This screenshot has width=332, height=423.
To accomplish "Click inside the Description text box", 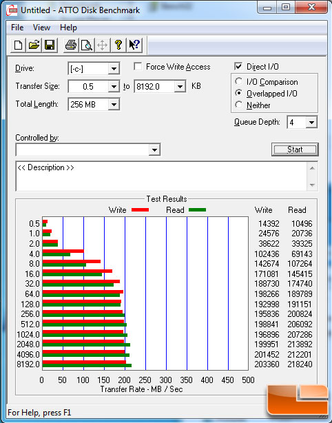I will point(161,176).
